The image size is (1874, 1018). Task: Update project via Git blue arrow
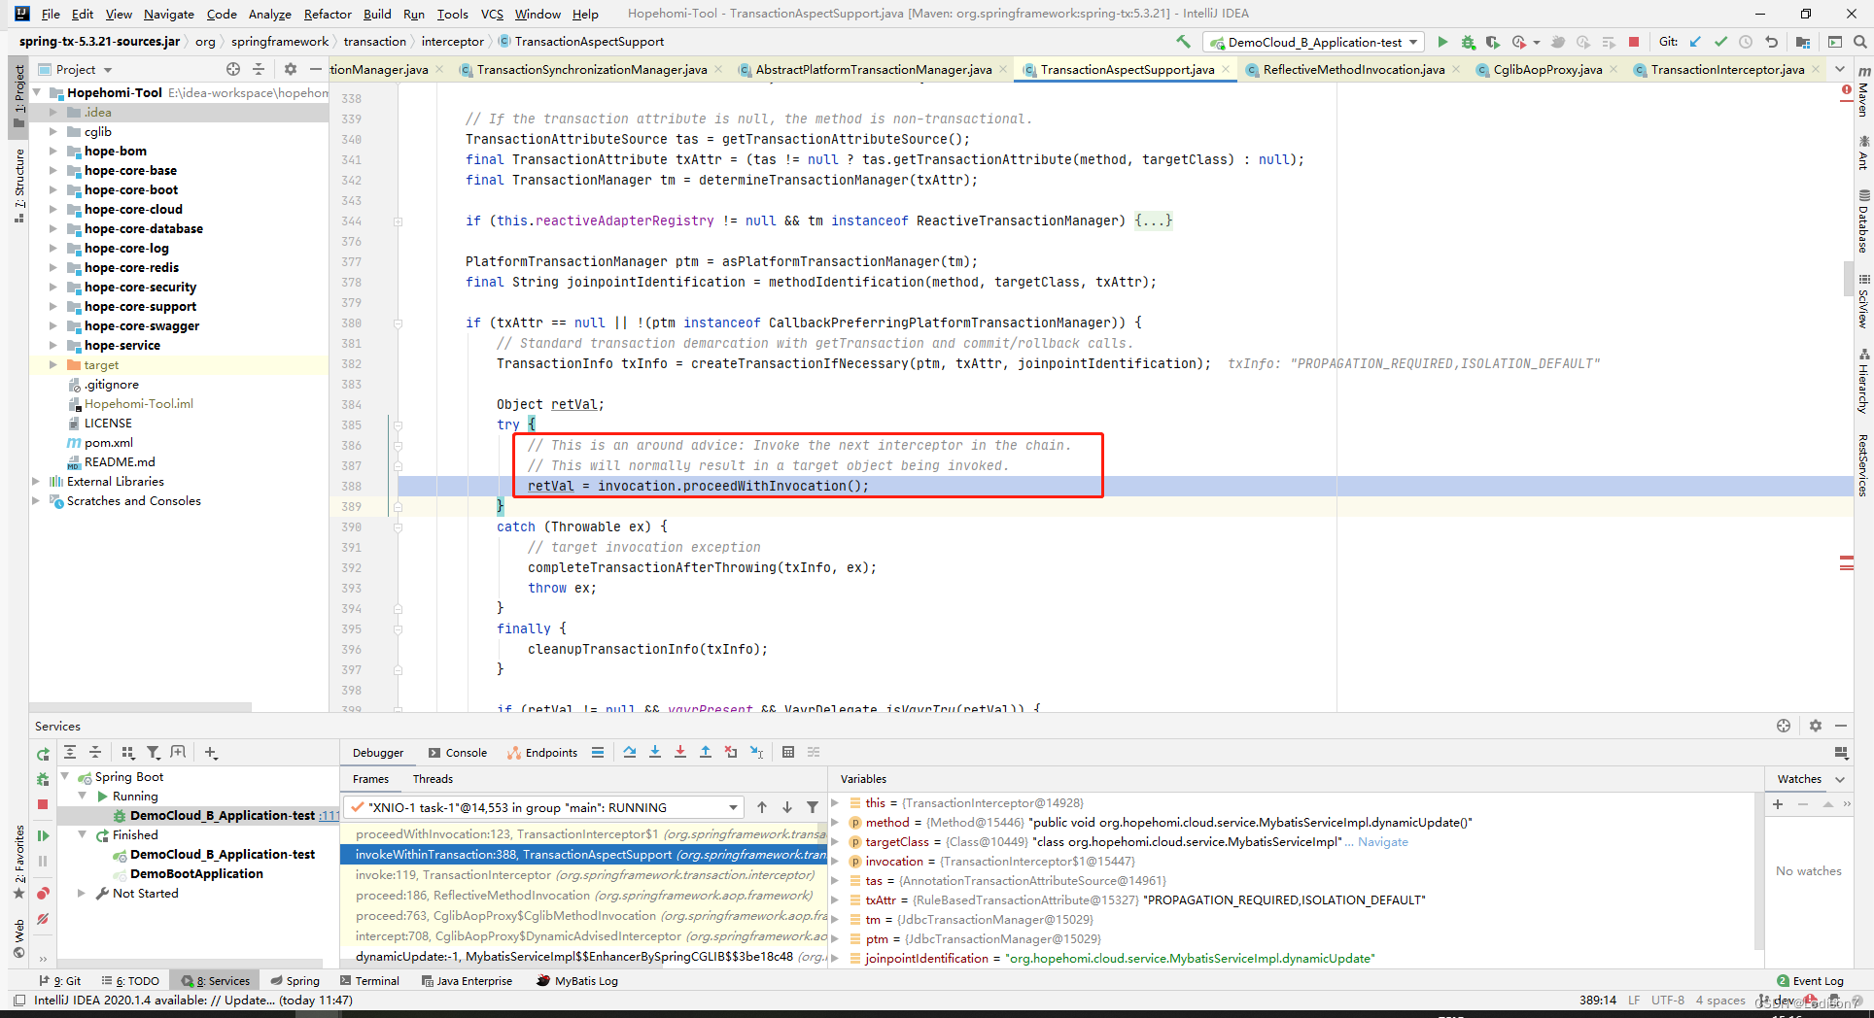pos(1695,42)
